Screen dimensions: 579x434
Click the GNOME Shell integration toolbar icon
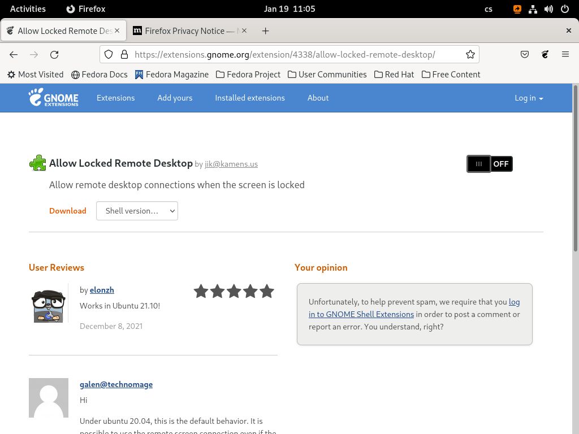click(x=545, y=54)
